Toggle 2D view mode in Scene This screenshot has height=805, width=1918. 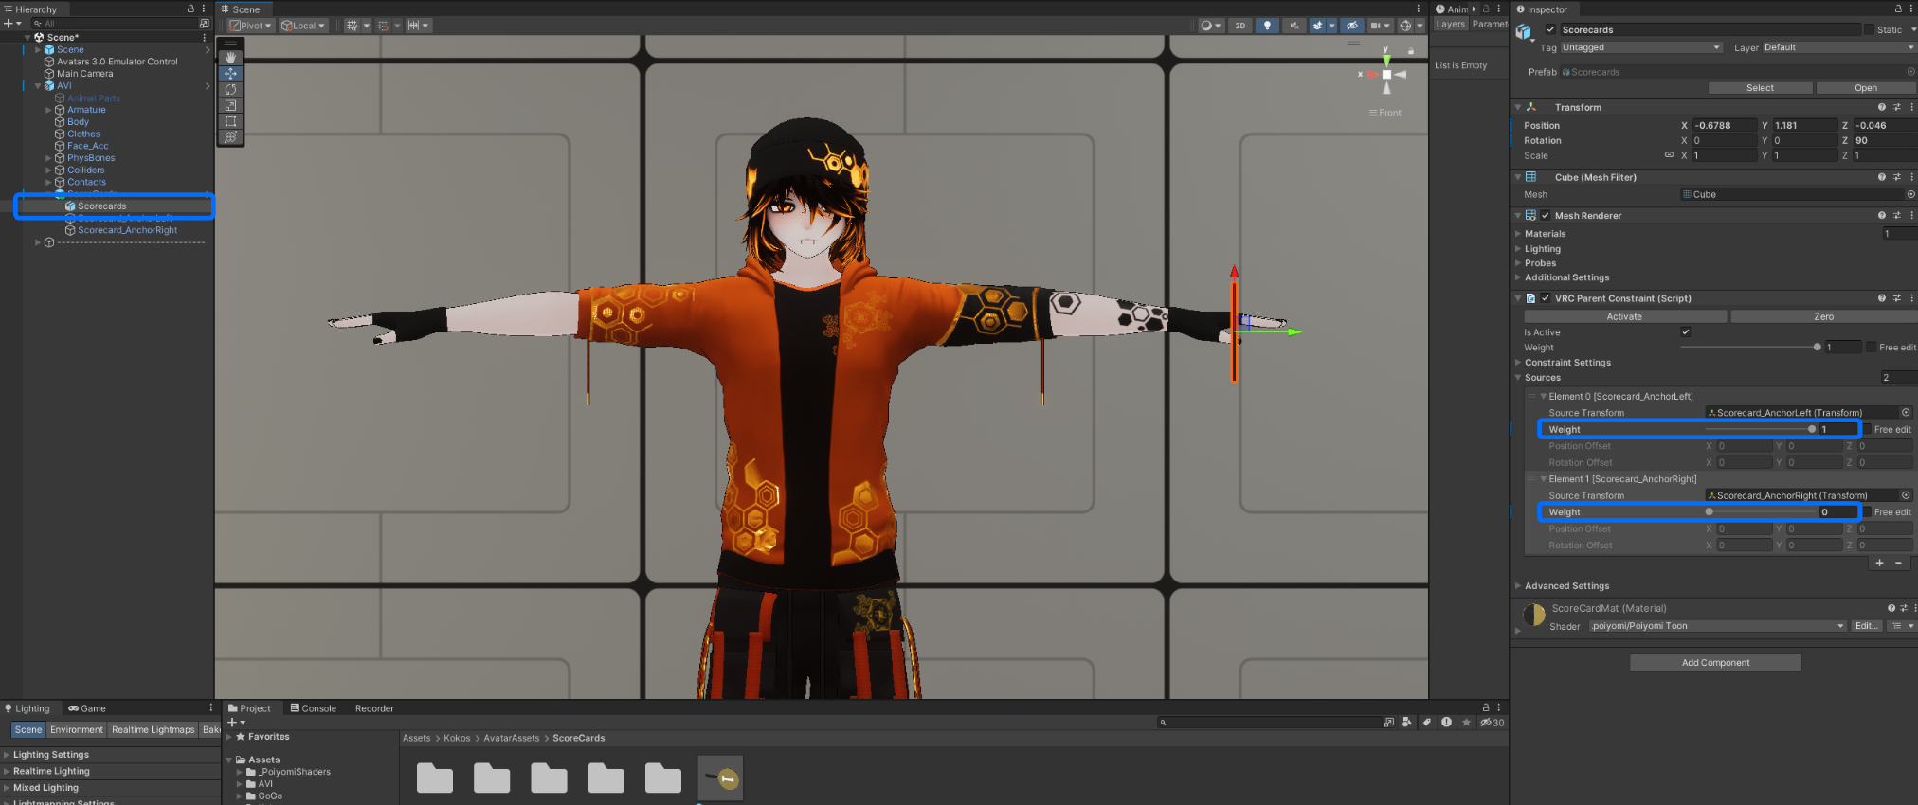tap(1239, 26)
